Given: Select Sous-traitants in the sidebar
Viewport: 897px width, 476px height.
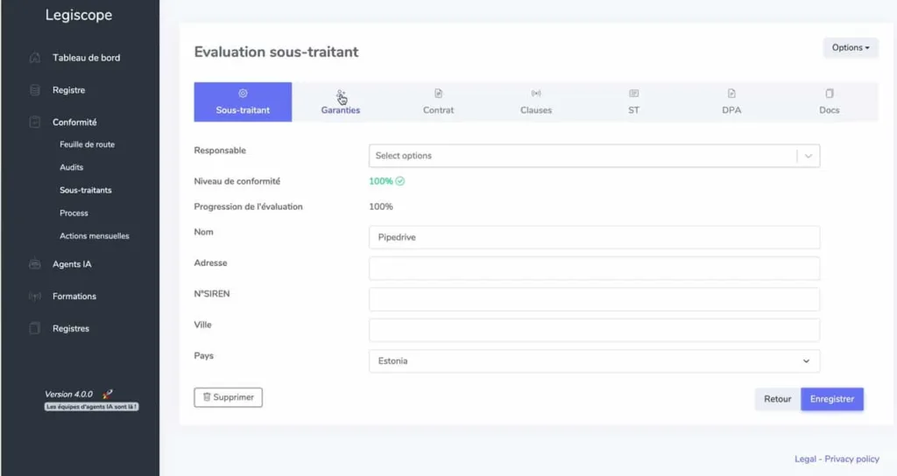Looking at the screenshot, I should click(86, 190).
